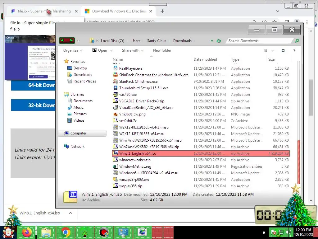The height and width of the screenshot is (239, 318).
Task: Click the Santa start button
Action: [8, 232]
